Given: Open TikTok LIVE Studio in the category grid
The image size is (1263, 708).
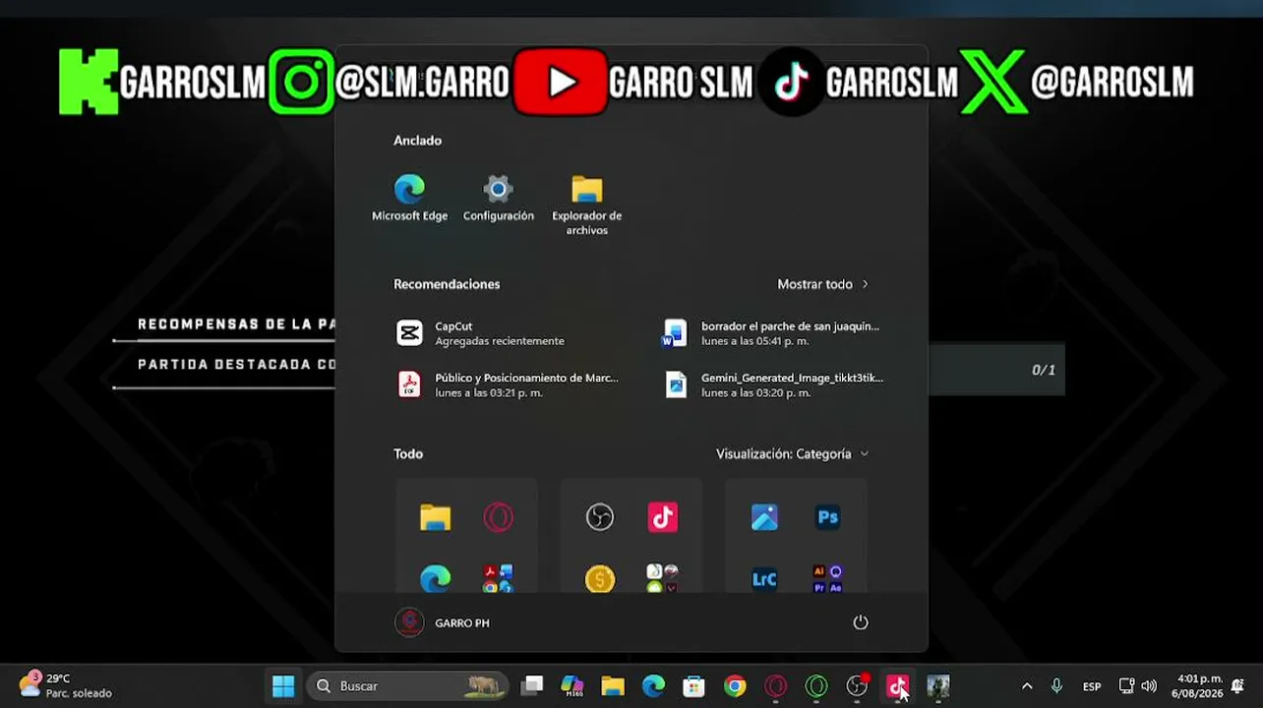Looking at the screenshot, I should click(x=662, y=517).
